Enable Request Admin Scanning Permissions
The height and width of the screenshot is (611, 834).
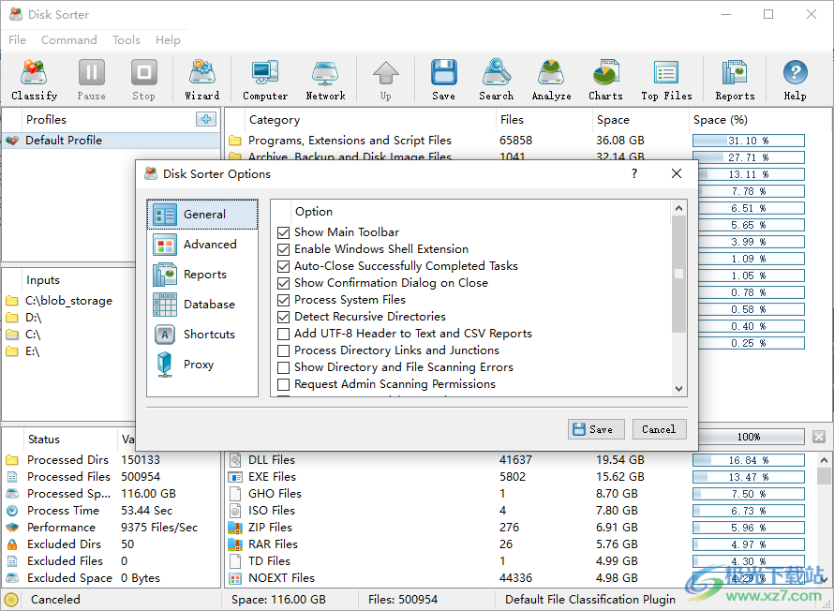(x=284, y=384)
